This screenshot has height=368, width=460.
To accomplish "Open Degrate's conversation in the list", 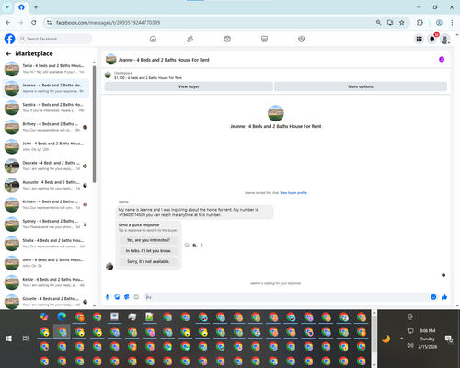I will pyautogui.click(x=46, y=166).
